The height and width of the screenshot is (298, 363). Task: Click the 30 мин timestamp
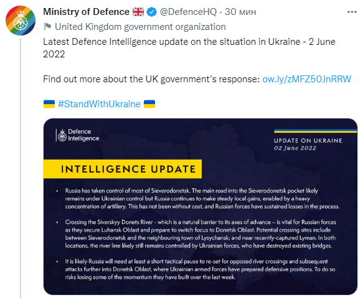point(240,12)
